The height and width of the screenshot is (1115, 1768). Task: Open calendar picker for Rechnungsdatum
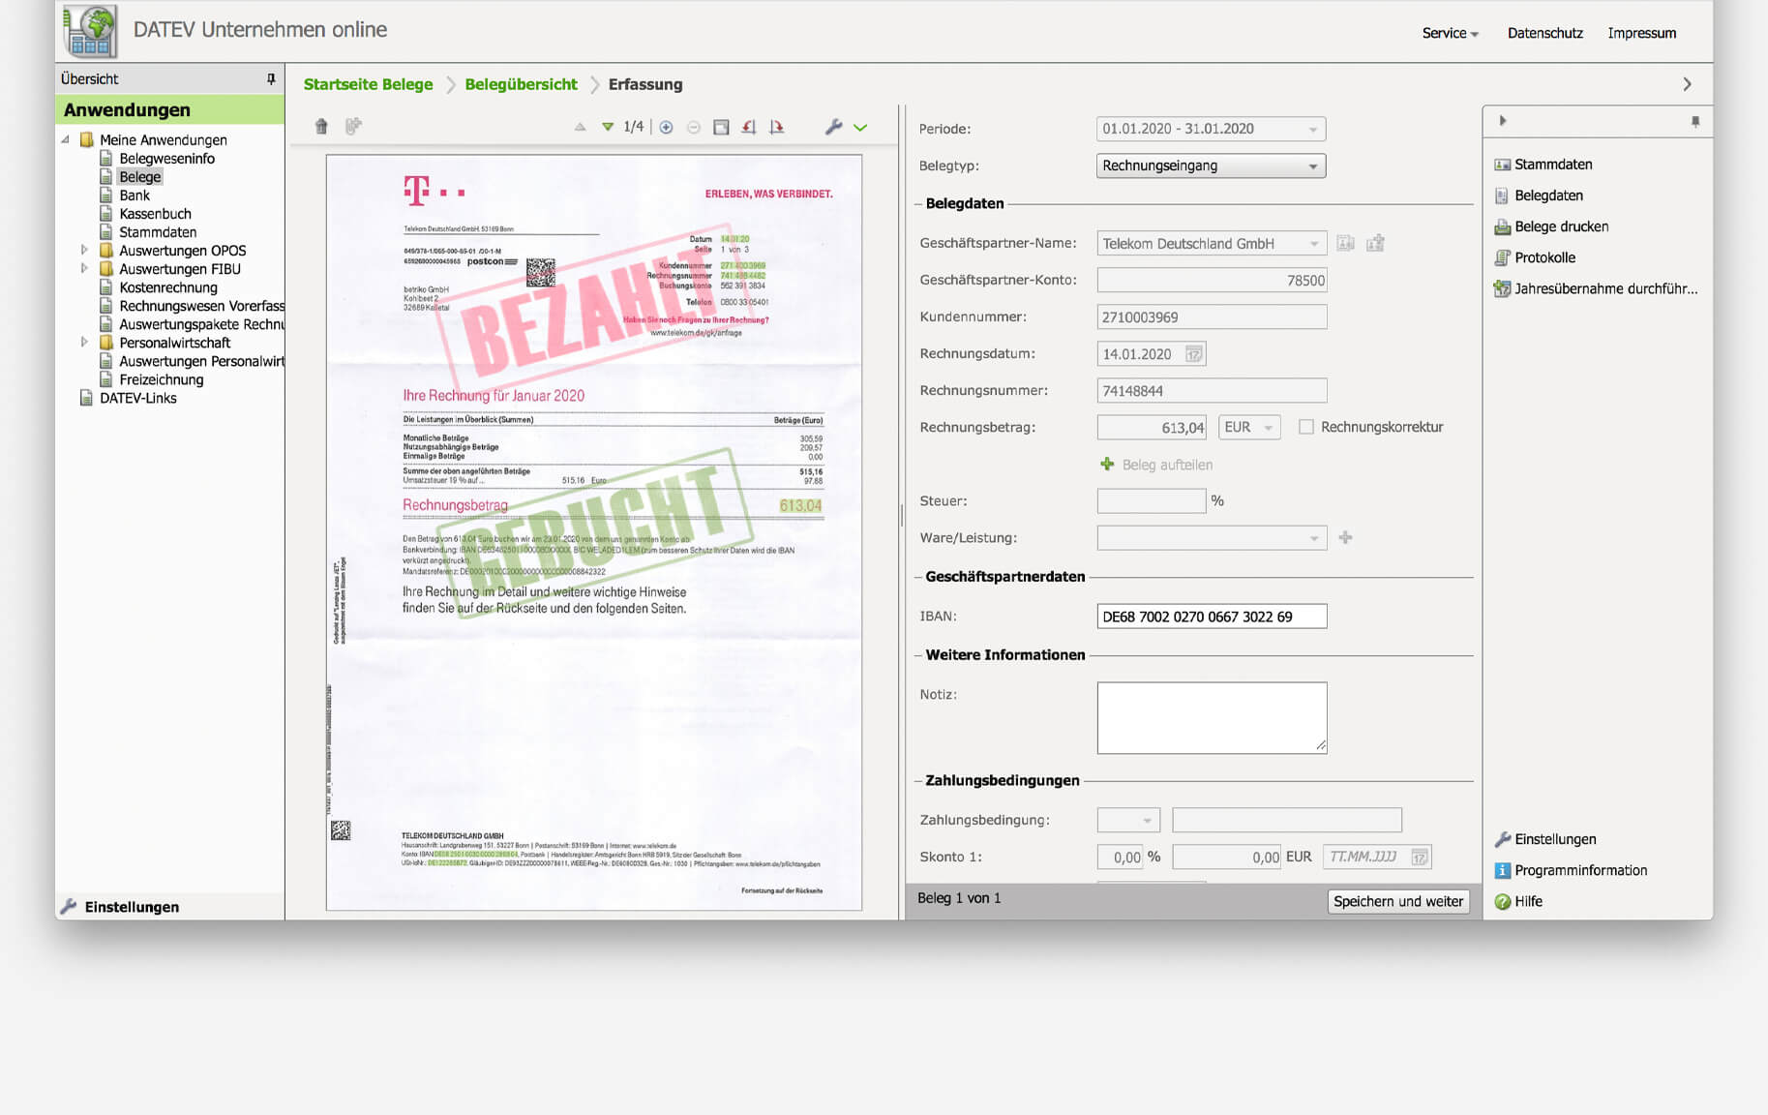(1194, 354)
